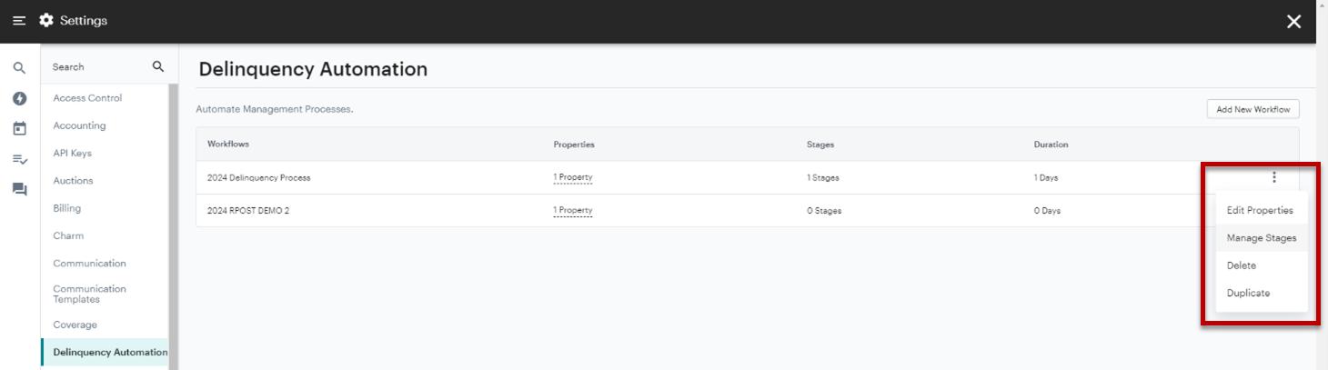1328x370 pixels.
Task: Select Delete from the workflow menu
Action: 1242,265
